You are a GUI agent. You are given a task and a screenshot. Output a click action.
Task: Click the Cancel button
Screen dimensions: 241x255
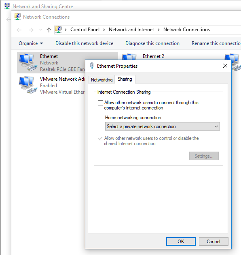pos(214,242)
